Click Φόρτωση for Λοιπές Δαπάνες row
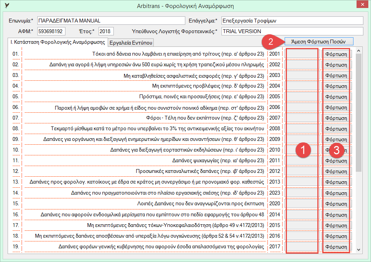 [x=336, y=204]
